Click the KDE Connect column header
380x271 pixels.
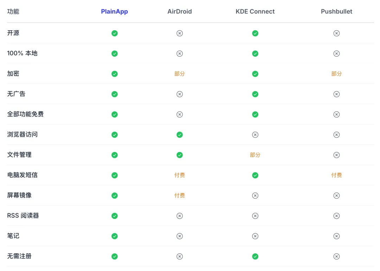255,12
